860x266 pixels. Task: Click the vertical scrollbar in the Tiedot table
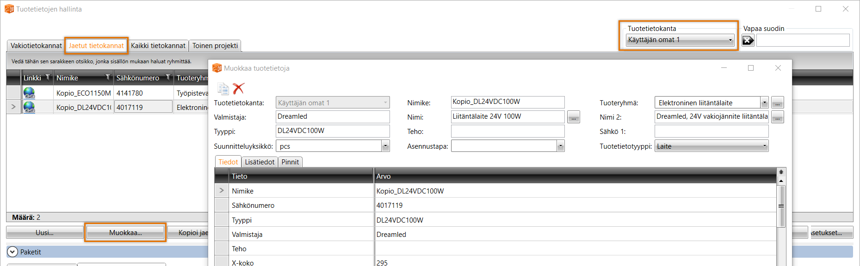tap(781, 206)
